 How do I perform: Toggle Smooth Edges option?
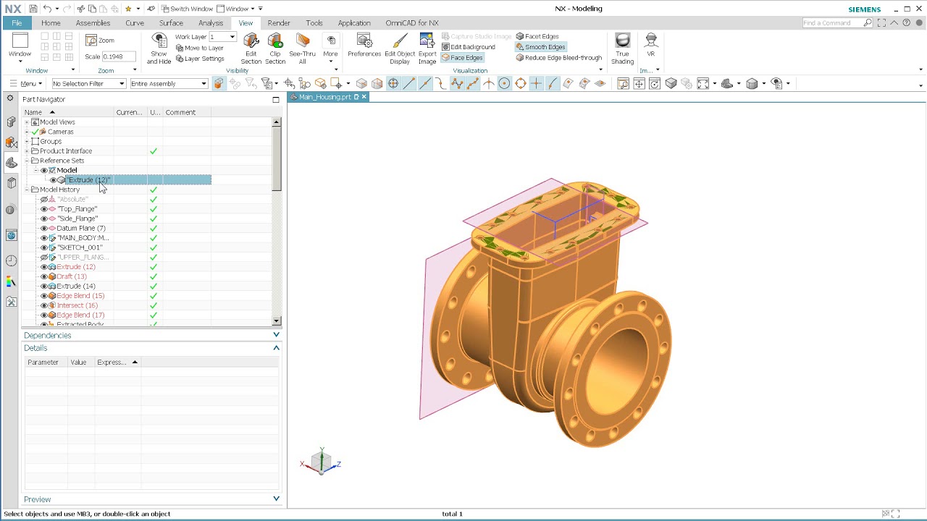(x=540, y=47)
